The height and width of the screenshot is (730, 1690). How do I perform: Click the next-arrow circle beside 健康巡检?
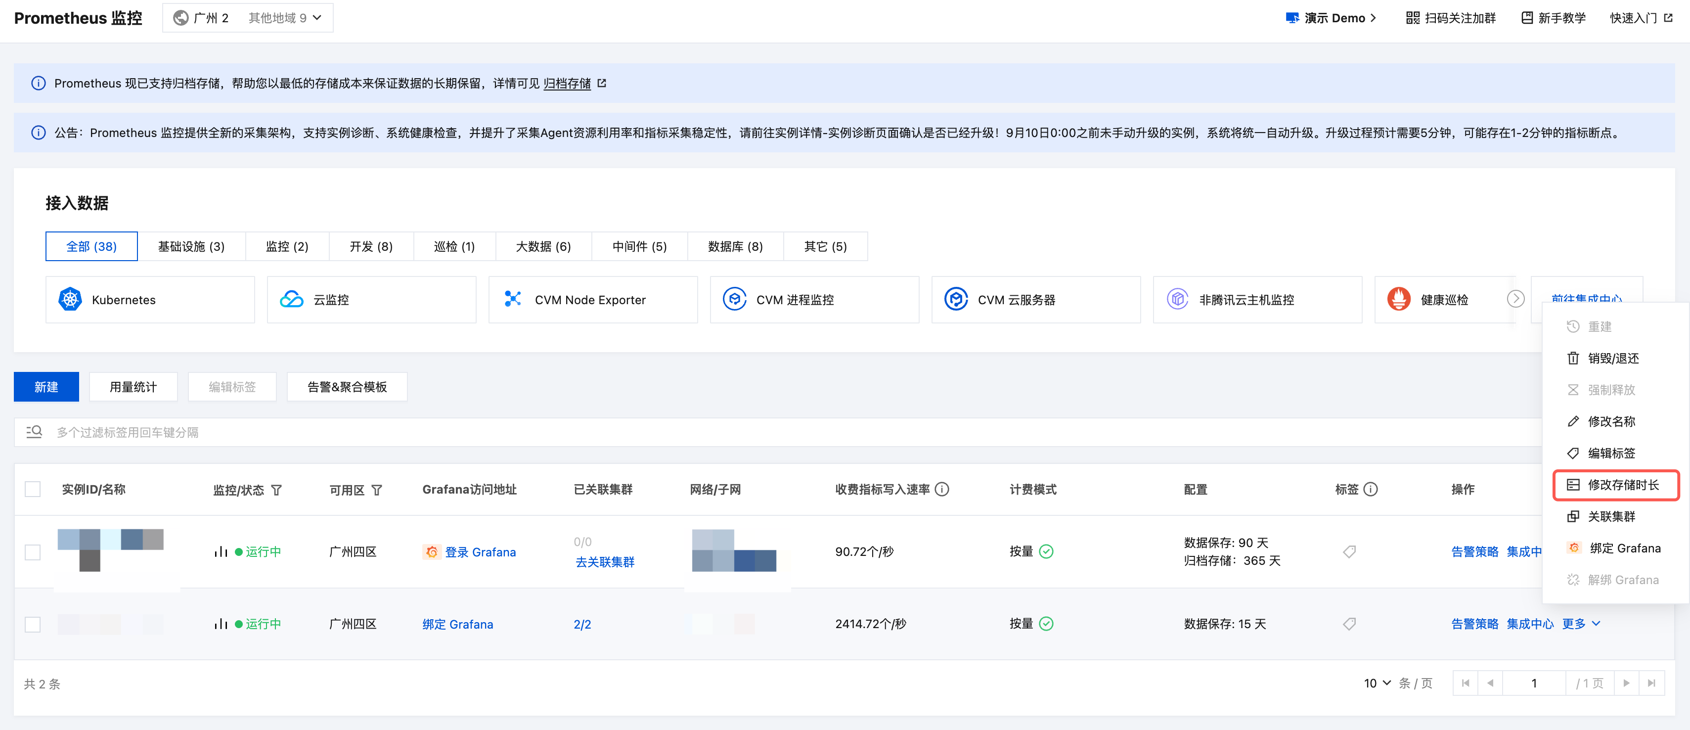1515,299
